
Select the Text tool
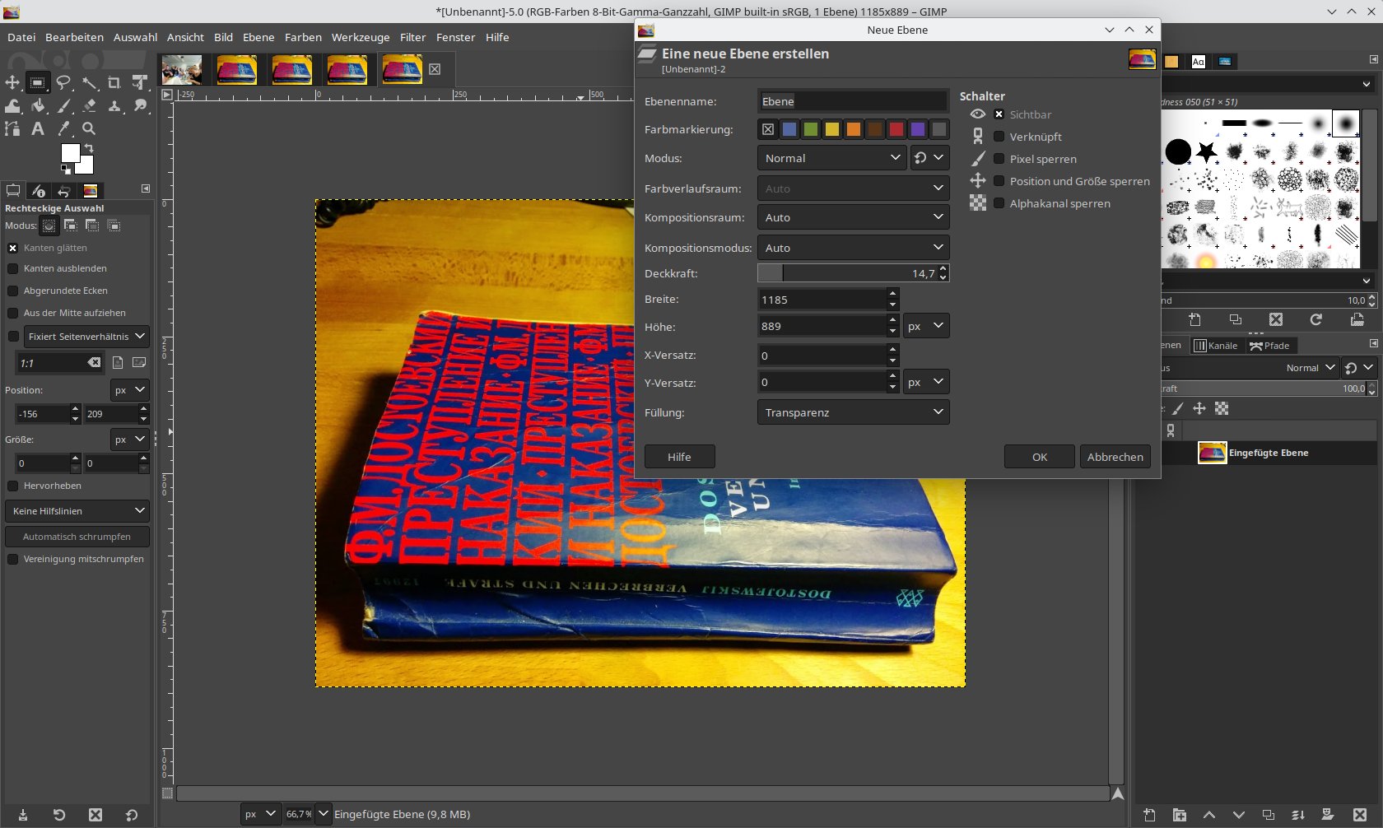tap(38, 128)
